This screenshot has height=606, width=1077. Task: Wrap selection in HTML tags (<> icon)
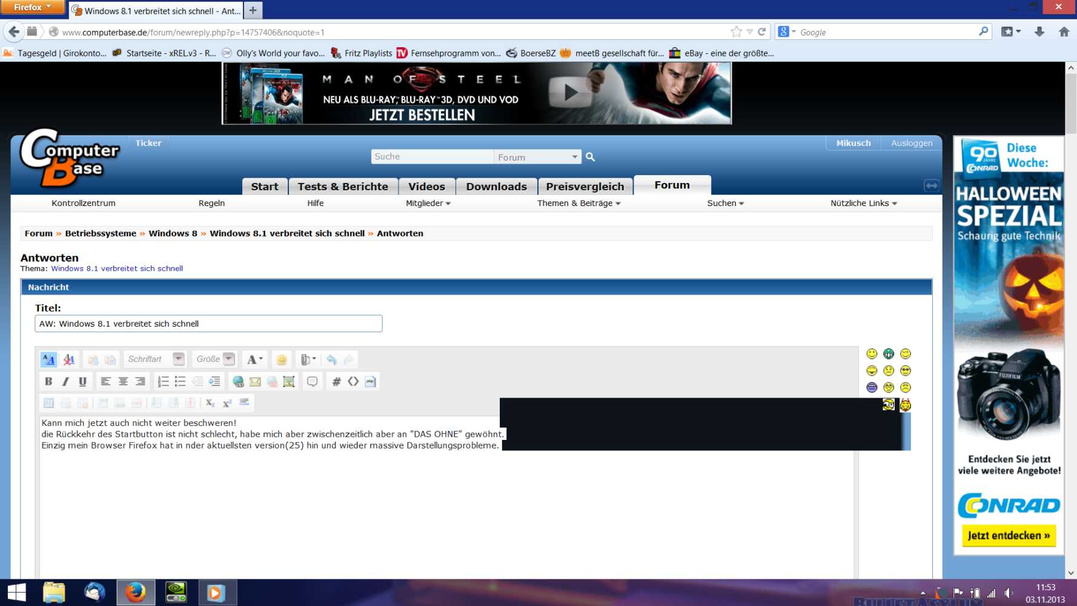pos(353,381)
